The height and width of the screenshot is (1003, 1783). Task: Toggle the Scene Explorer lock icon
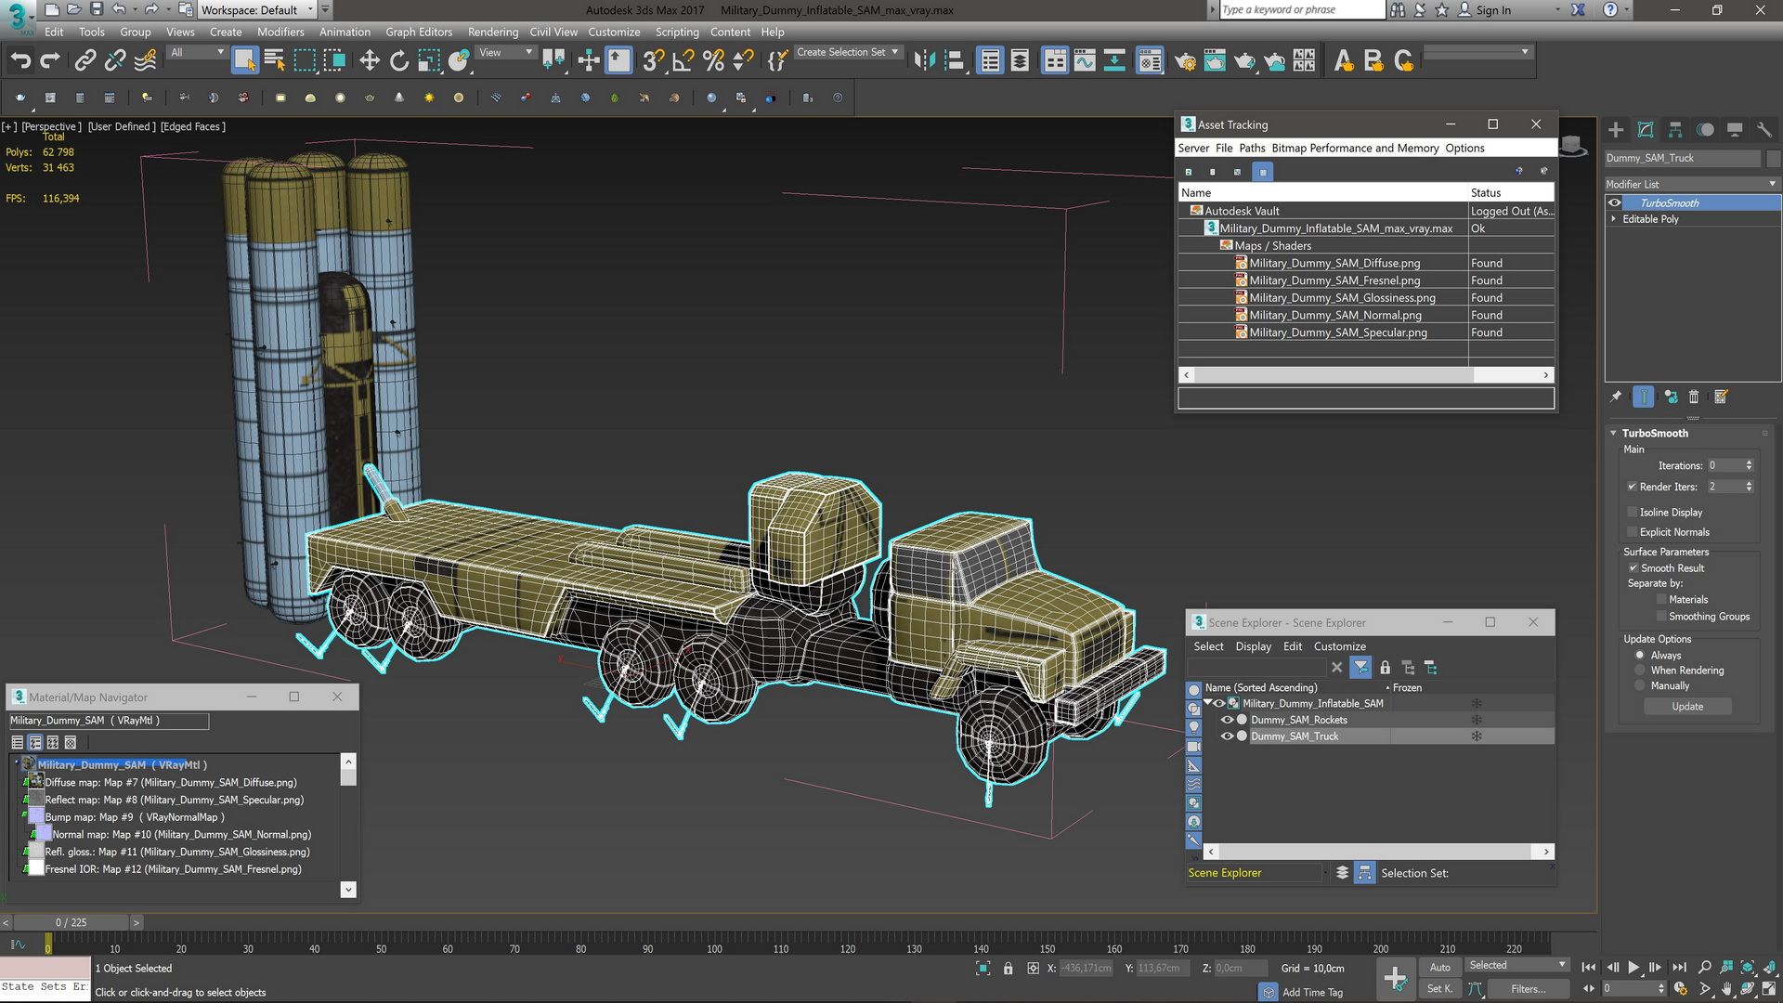(x=1385, y=668)
